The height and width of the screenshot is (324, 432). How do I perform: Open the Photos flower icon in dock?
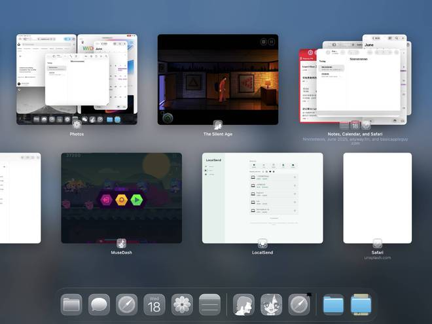(x=182, y=304)
